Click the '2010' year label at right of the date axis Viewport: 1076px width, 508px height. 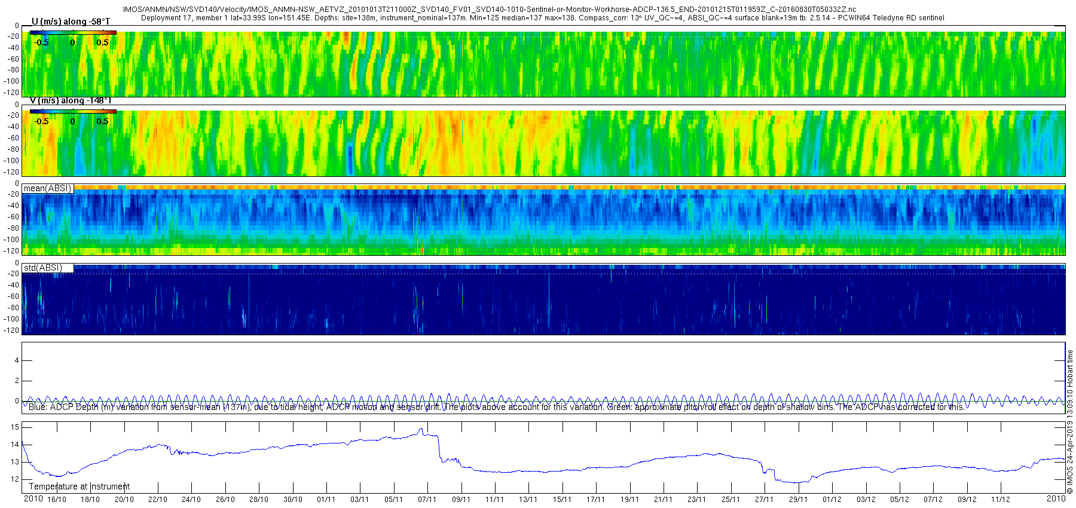click(1056, 498)
